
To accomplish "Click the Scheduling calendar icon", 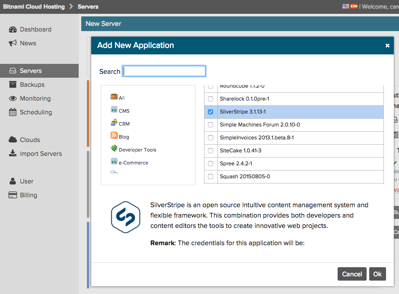I will 13,112.
